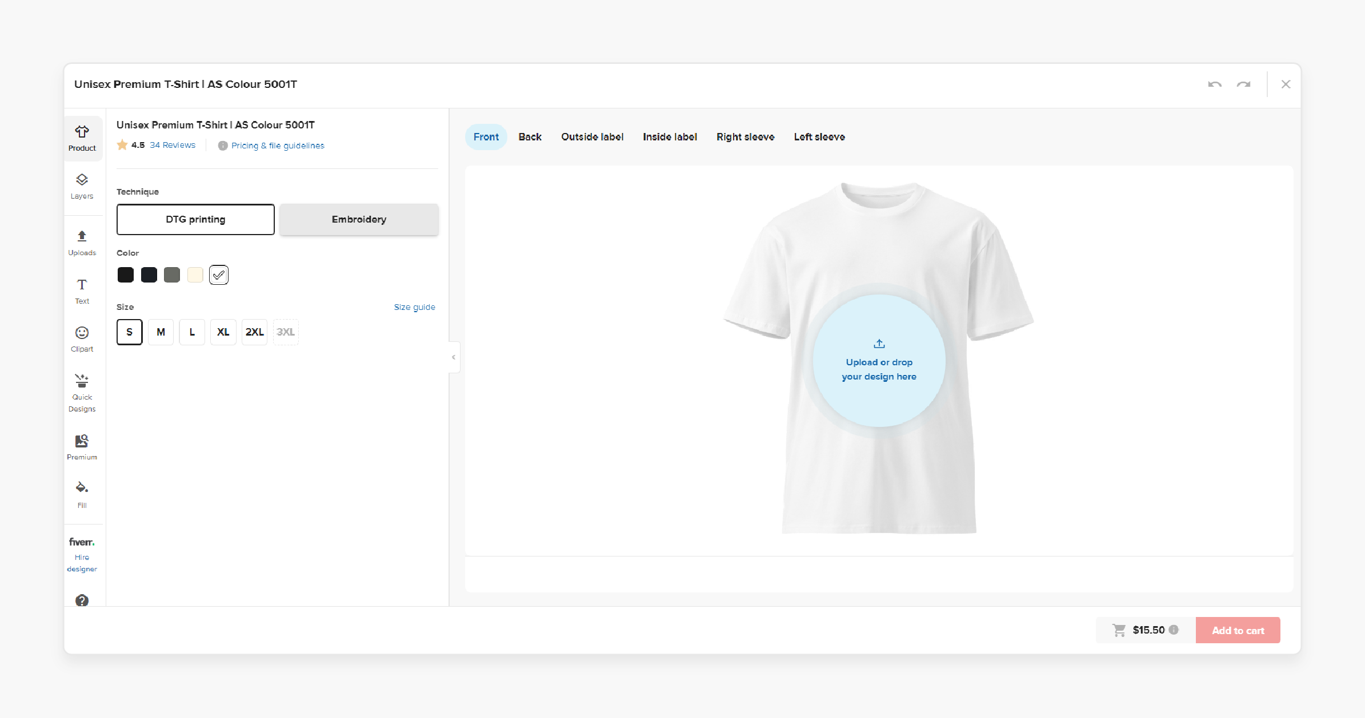
Task: View Pricing & file guidelines
Action: (277, 145)
